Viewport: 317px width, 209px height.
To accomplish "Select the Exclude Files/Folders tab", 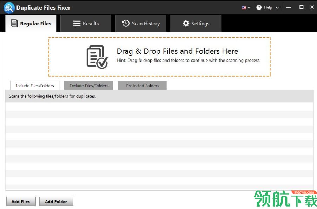I will click(89, 85).
